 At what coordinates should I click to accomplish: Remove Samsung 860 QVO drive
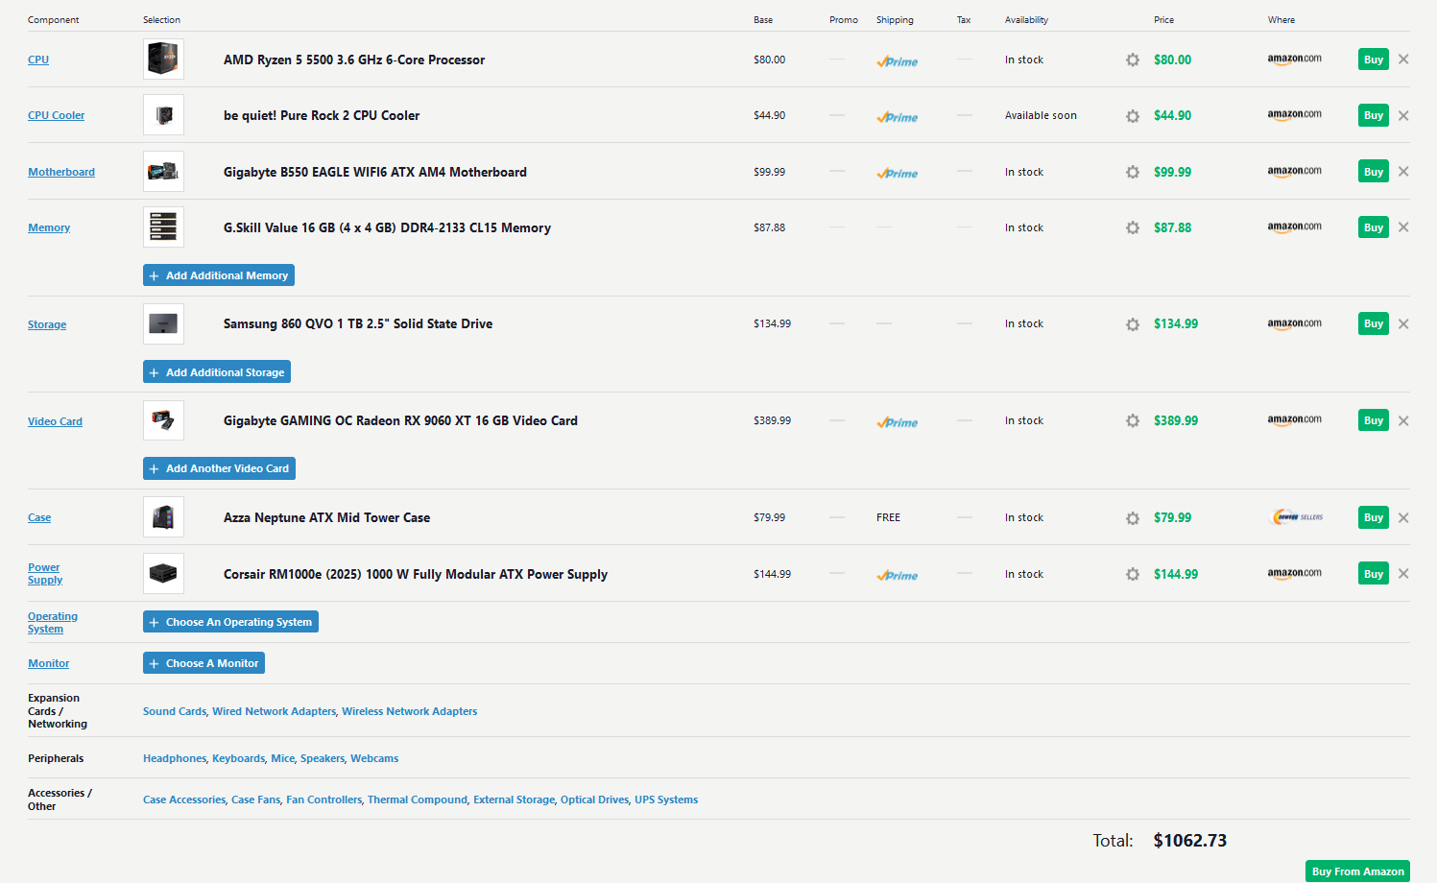pyautogui.click(x=1403, y=324)
